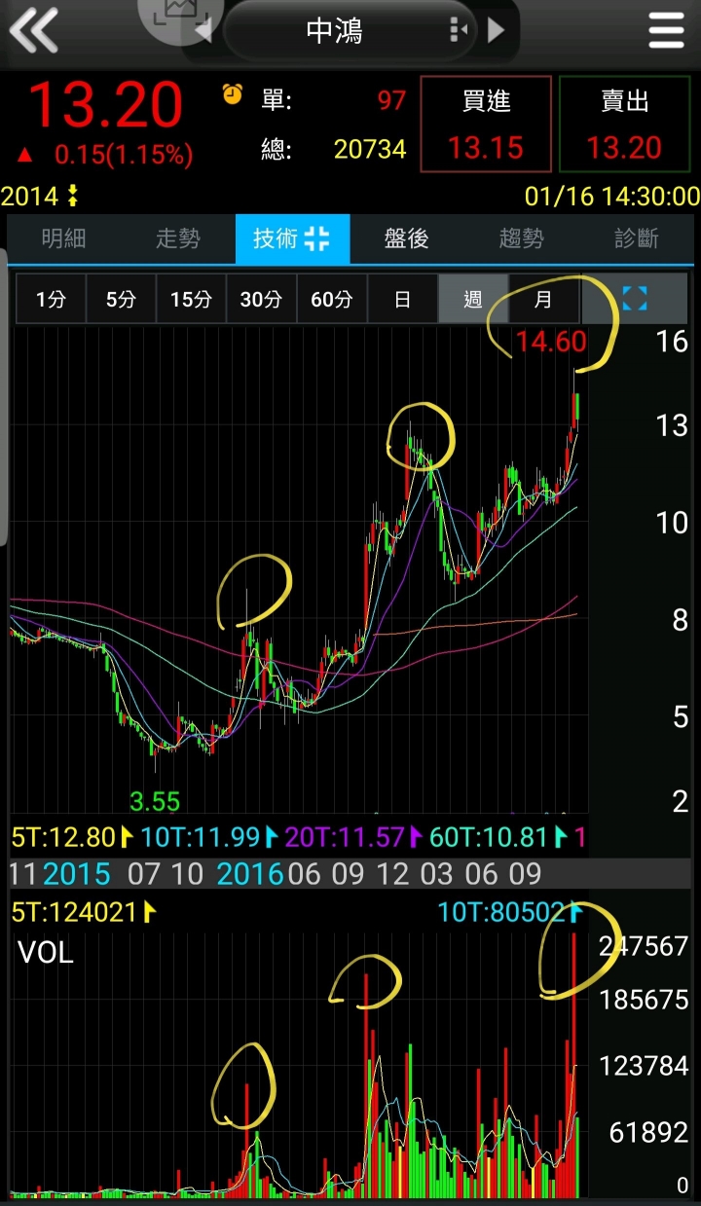Screen dimensions: 701x1206
Task: Go to next stock with right arrow
Action: click(496, 30)
